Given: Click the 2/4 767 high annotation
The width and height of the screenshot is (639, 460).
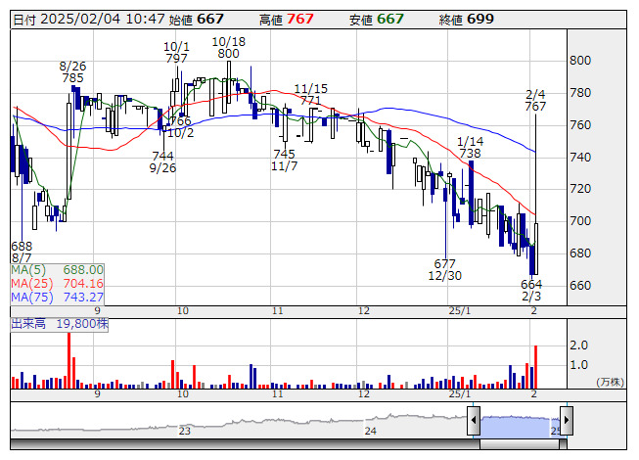Looking at the screenshot, I should tap(535, 100).
